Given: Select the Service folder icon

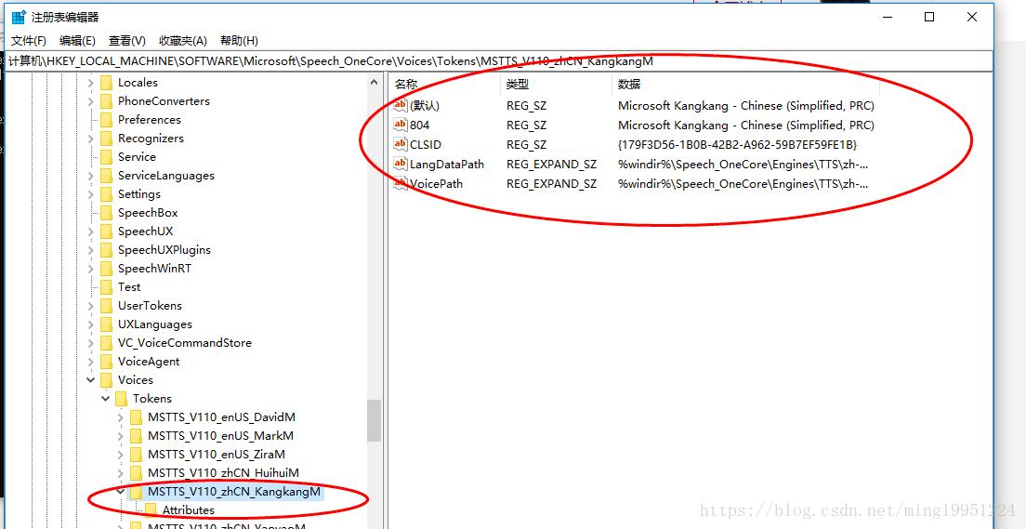Looking at the screenshot, I should pyautogui.click(x=106, y=157).
